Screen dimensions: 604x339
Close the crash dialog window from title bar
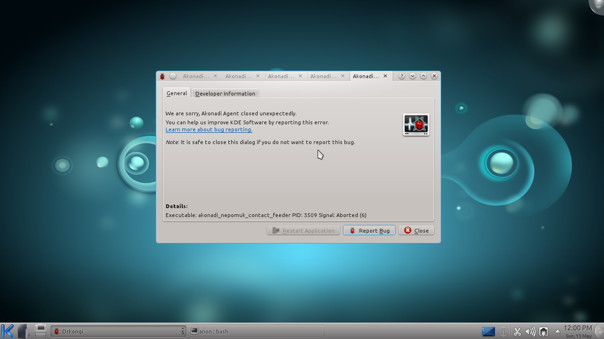point(435,76)
